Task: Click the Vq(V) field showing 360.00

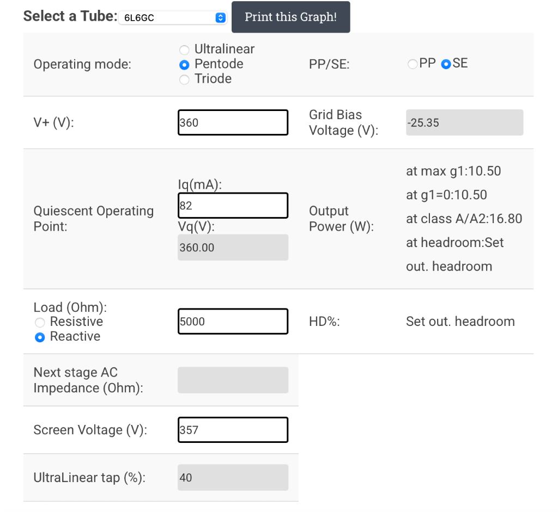Action: (233, 248)
